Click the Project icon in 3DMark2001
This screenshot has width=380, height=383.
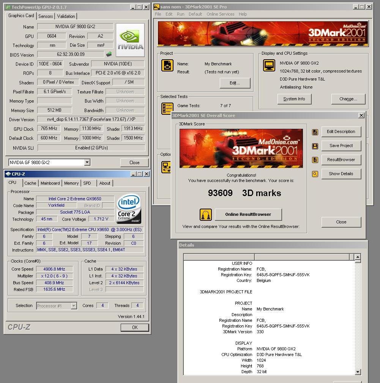[167, 65]
